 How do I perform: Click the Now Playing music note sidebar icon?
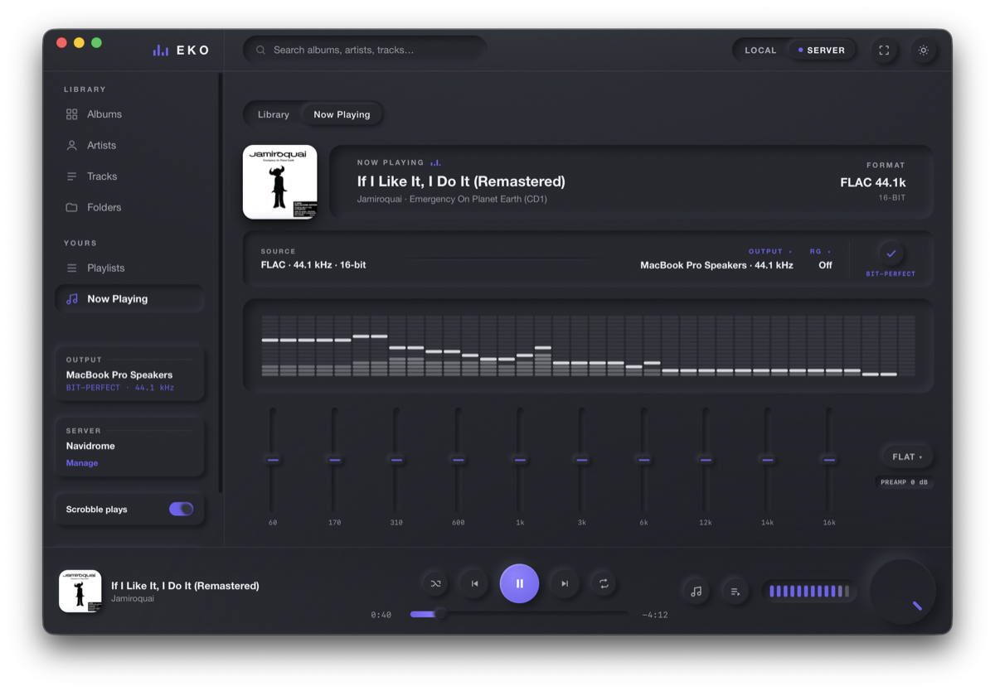coord(72,299)
